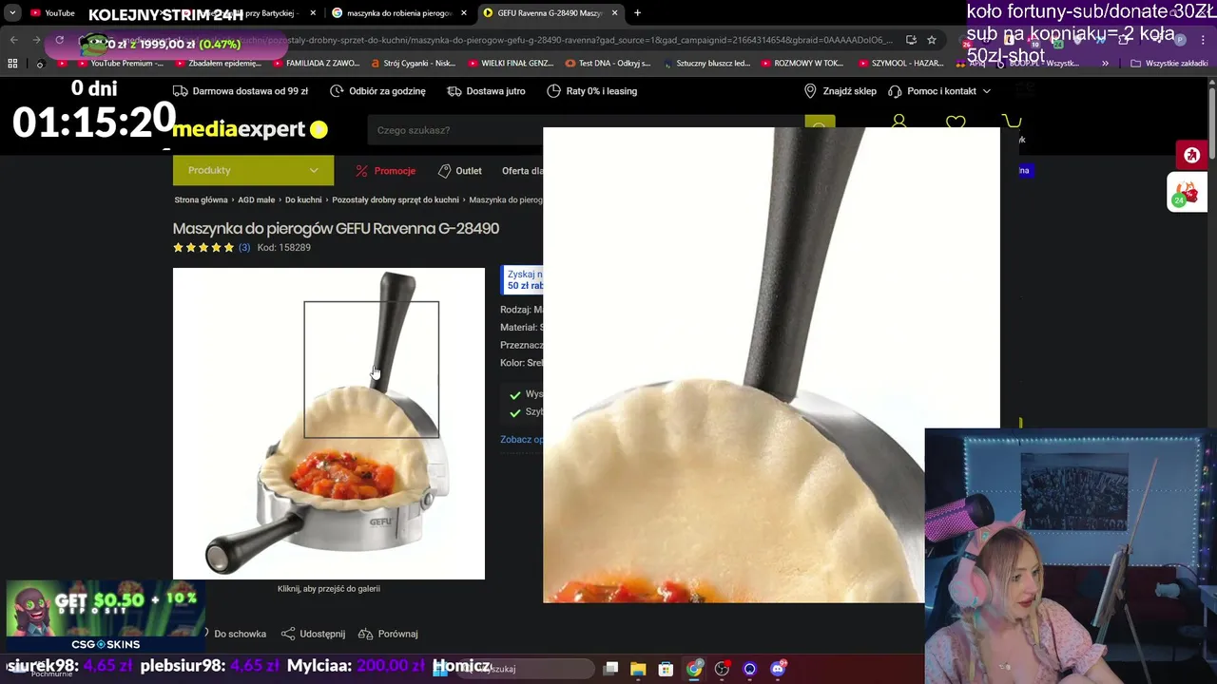Screen dimensions: 1217x684
Task: Expand the Pomoc i kontakt menu
Action: point(939,91)
